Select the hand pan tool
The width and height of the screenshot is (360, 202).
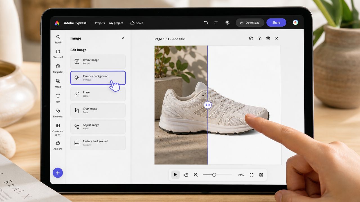[x=186, y=175]
